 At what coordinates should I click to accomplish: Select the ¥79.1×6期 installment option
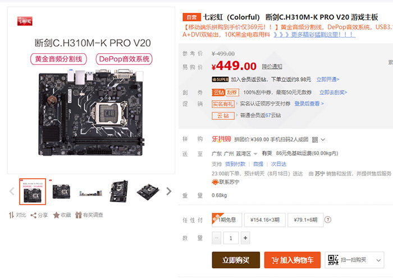305,220
